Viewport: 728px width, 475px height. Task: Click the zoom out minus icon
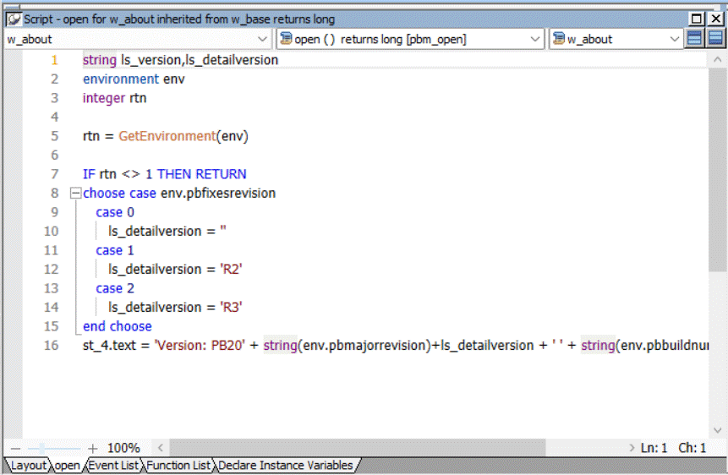[x=15, y=448]
